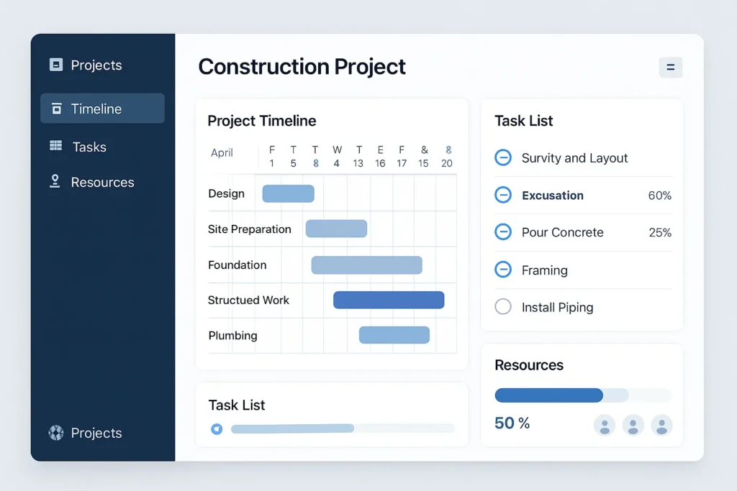
Task: Click the Tasks grid icon in sidebar
Action: tap(56, 146)
